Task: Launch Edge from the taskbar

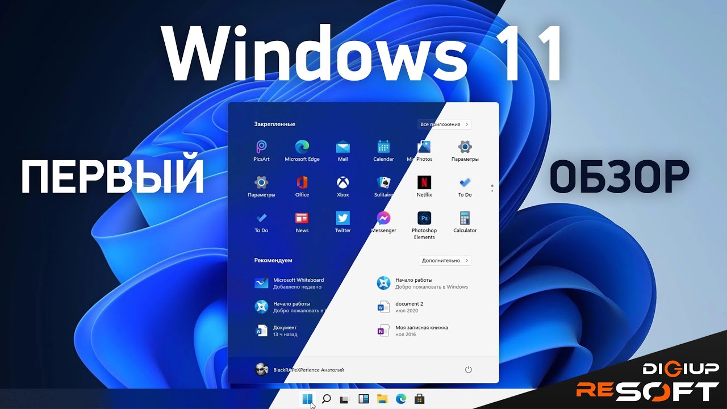Action: click(x=400, y=399)
